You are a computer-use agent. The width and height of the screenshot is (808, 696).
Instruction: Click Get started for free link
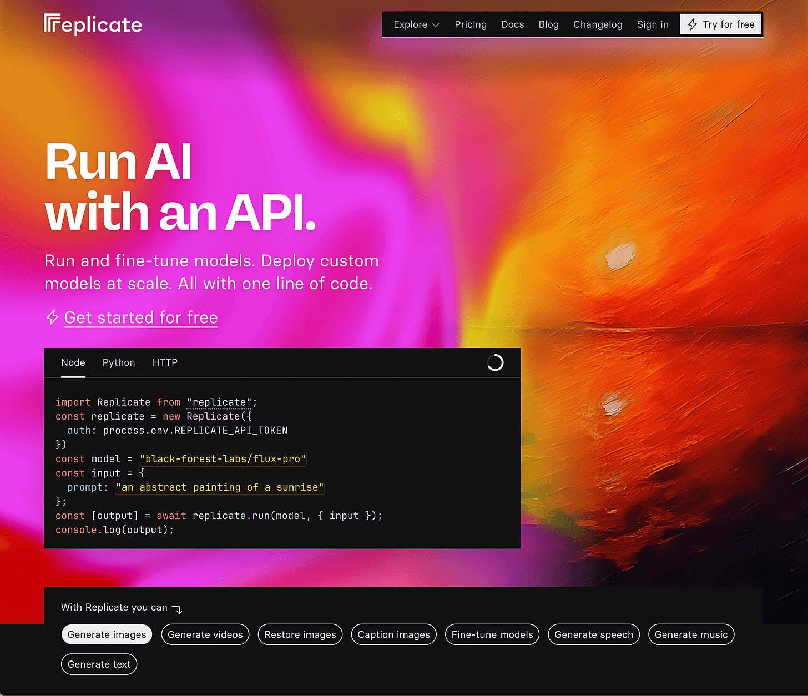coord(141,317)
